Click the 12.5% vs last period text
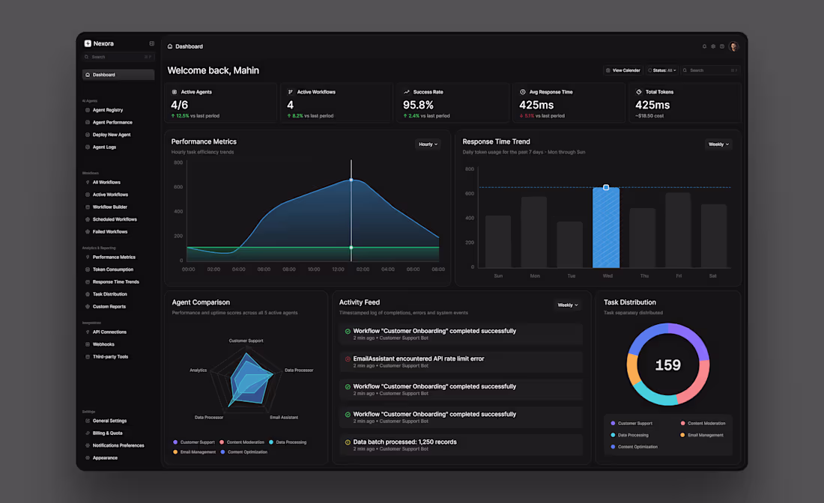The height and width of the screenshot is (503, 824). (x=195, y=116)
